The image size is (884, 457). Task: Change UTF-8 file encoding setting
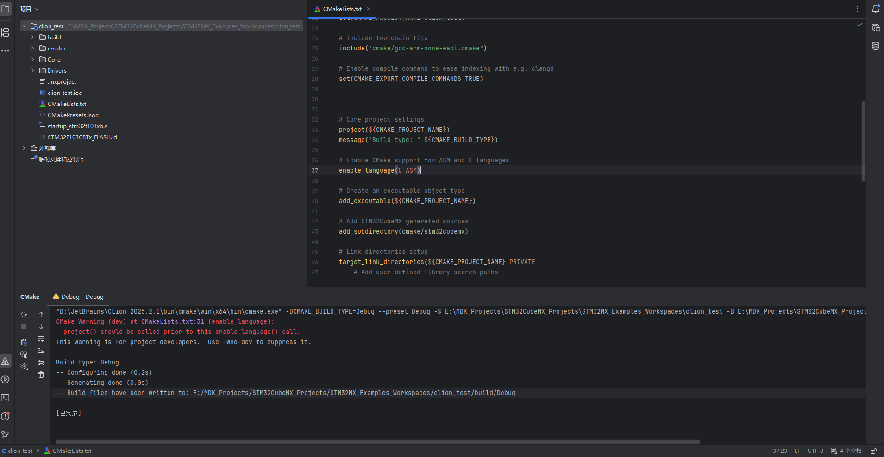815,451
